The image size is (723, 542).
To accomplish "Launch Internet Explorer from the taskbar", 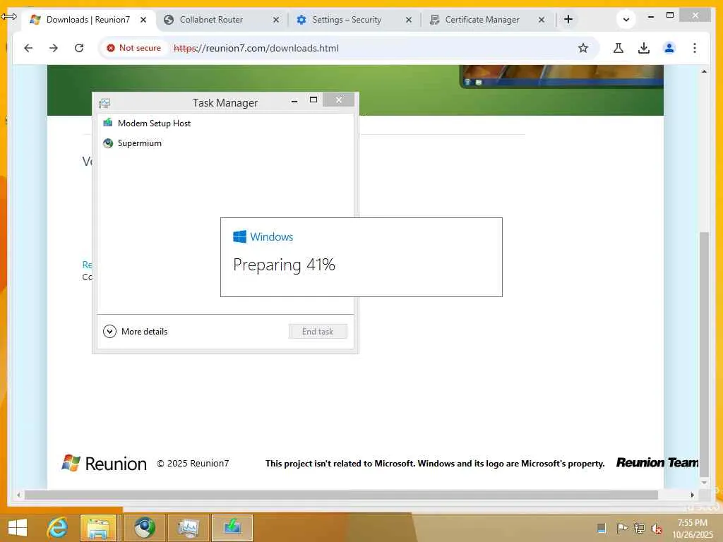I will 58,528.
